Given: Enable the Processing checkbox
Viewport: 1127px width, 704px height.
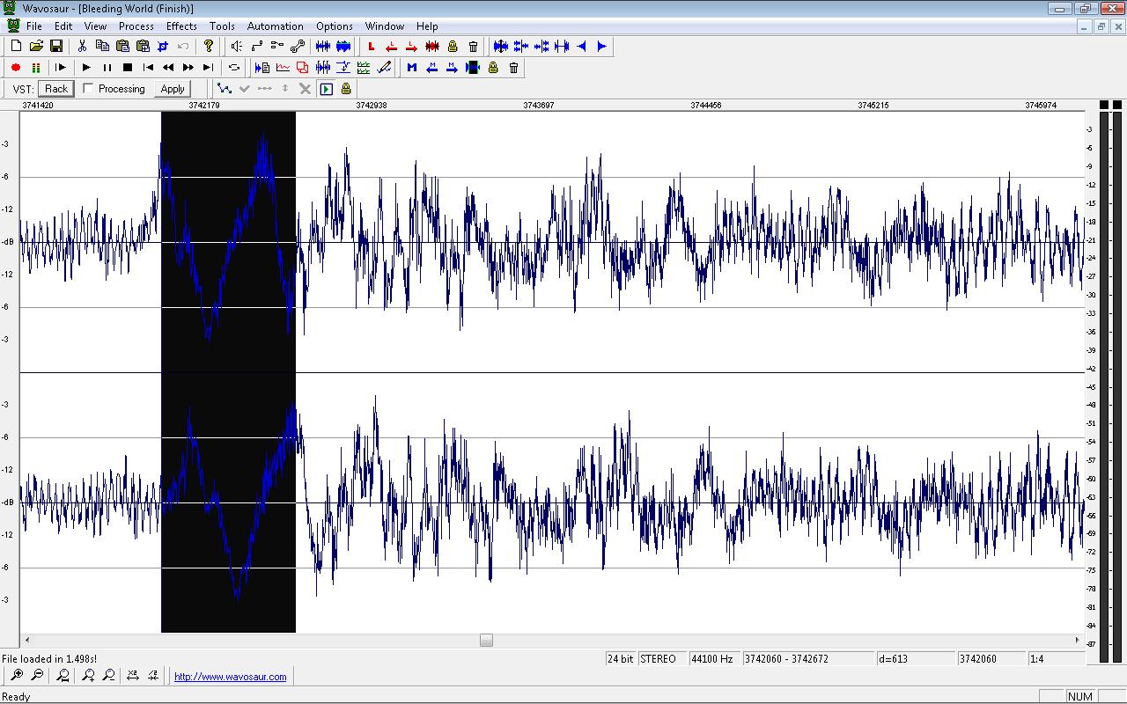Looking at the screenshot, I should 88,88.
